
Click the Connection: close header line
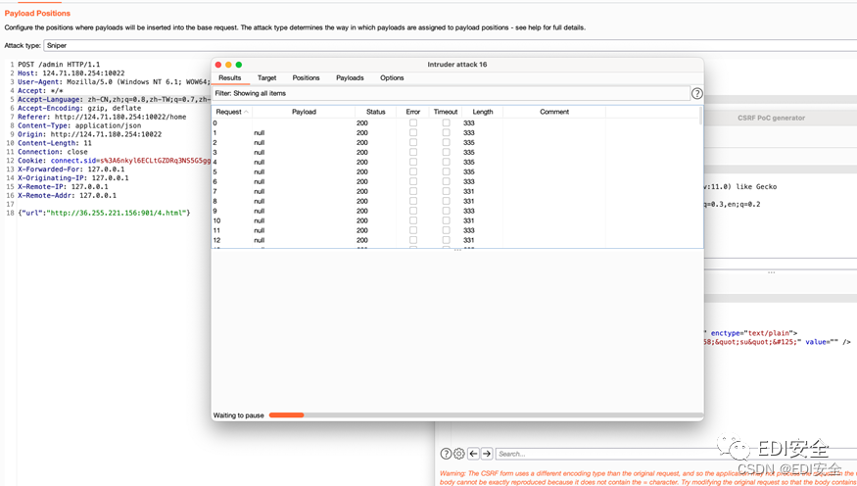click(53, 152)
